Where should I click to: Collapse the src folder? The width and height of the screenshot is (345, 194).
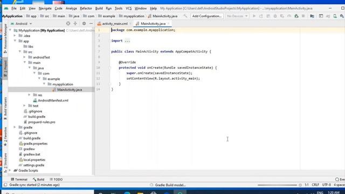(x=20, y=52)
